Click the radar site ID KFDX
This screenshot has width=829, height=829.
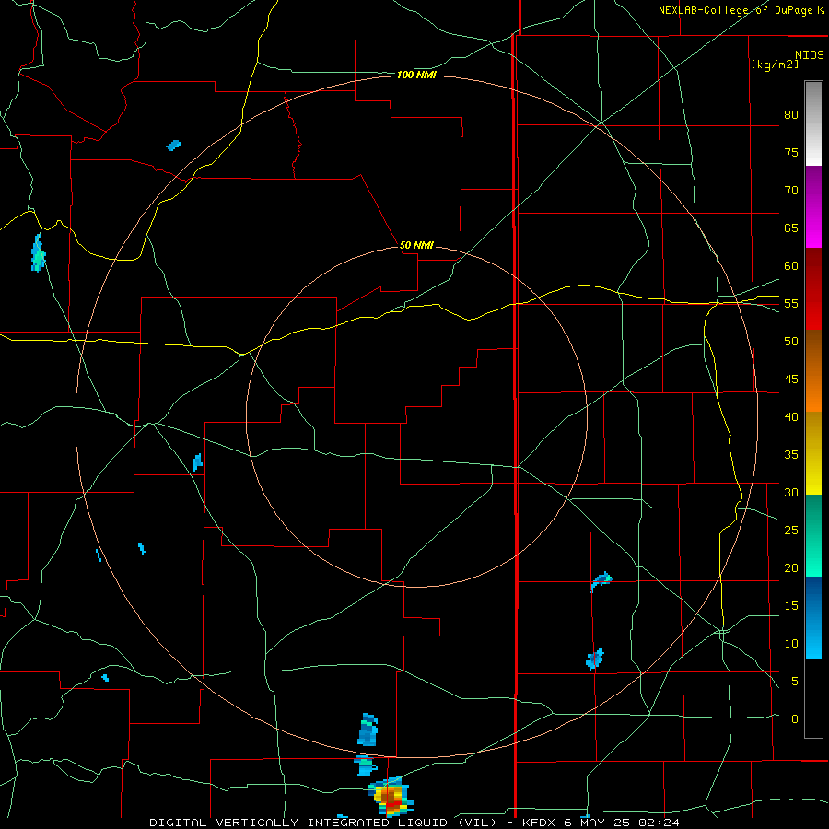pyautogui.click(x=539, y=823)
